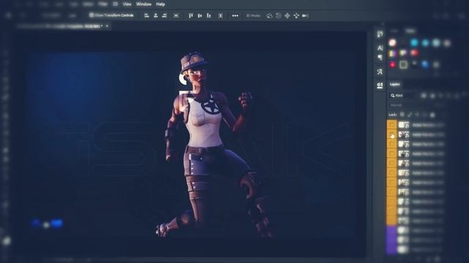Screen dimensions: 469x263
Task: Click the Align top edges icon
Action: pyautogui.click(x=191, y=15)
